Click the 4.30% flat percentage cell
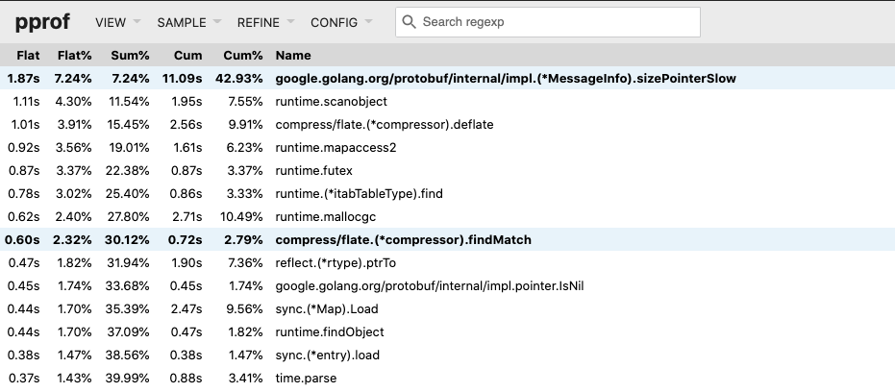 pos(73,102)
